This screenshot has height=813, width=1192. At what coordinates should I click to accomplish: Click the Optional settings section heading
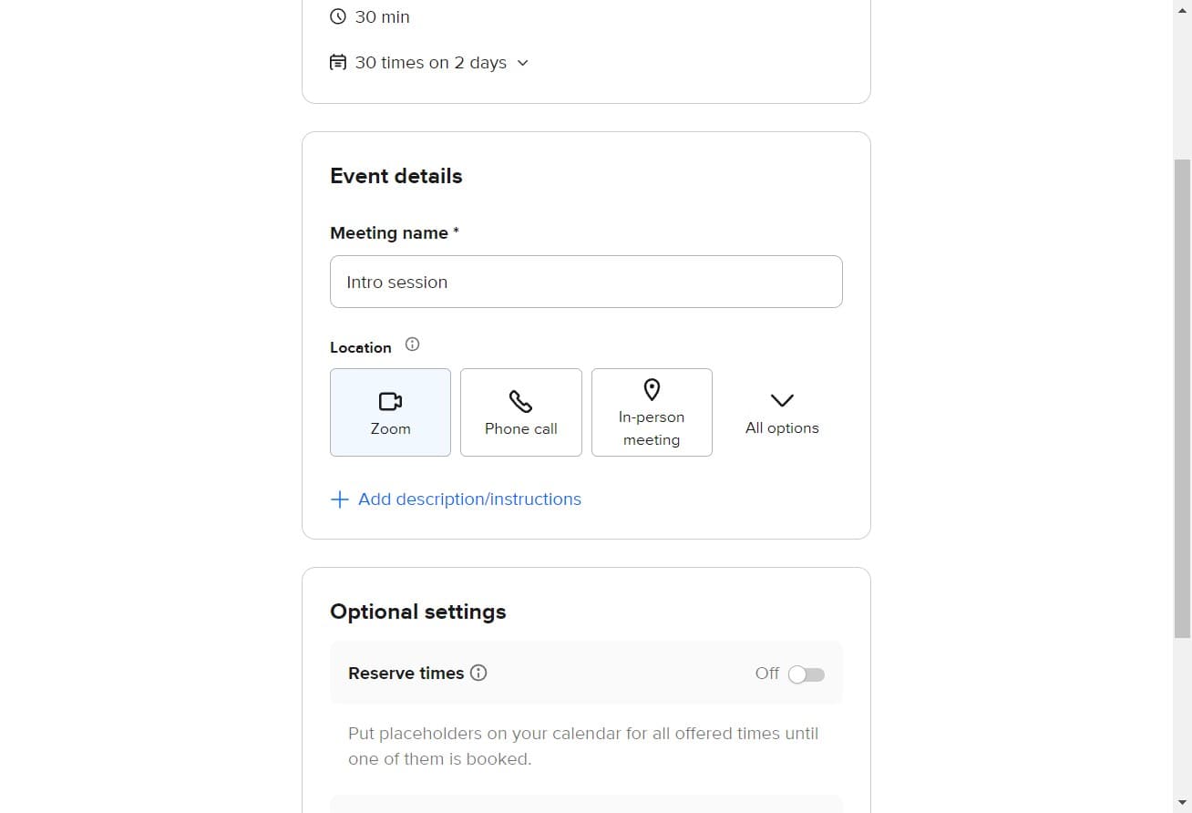coord(417,612)
